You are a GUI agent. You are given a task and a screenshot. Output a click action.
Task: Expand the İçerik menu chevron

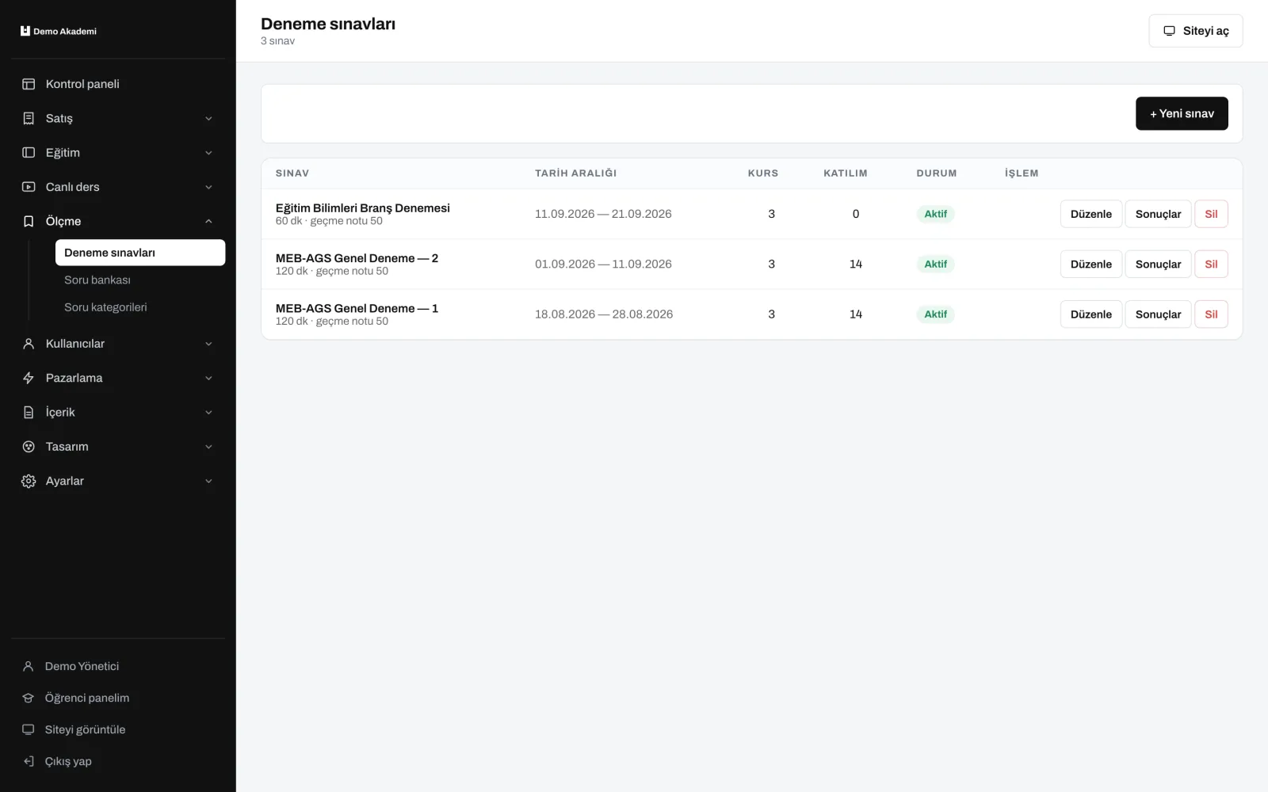point(208,413)
